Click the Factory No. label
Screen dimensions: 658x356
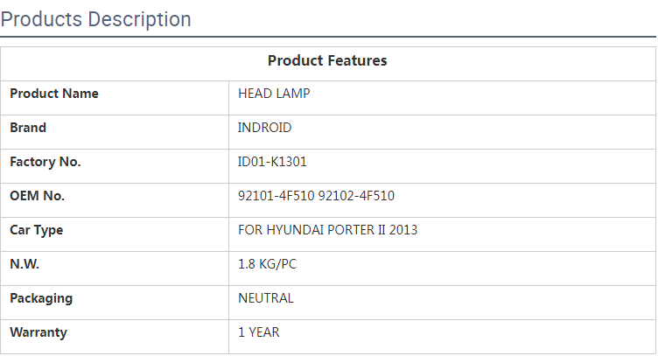[45, 162]
